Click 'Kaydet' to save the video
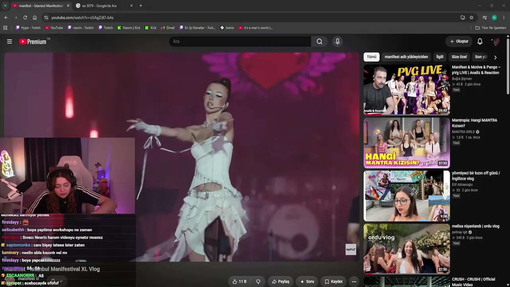The height and width of the screenshot is (287, 510). coord(333,281)
